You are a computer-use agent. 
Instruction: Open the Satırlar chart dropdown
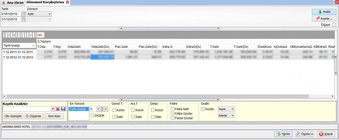(x=226, y=115)
